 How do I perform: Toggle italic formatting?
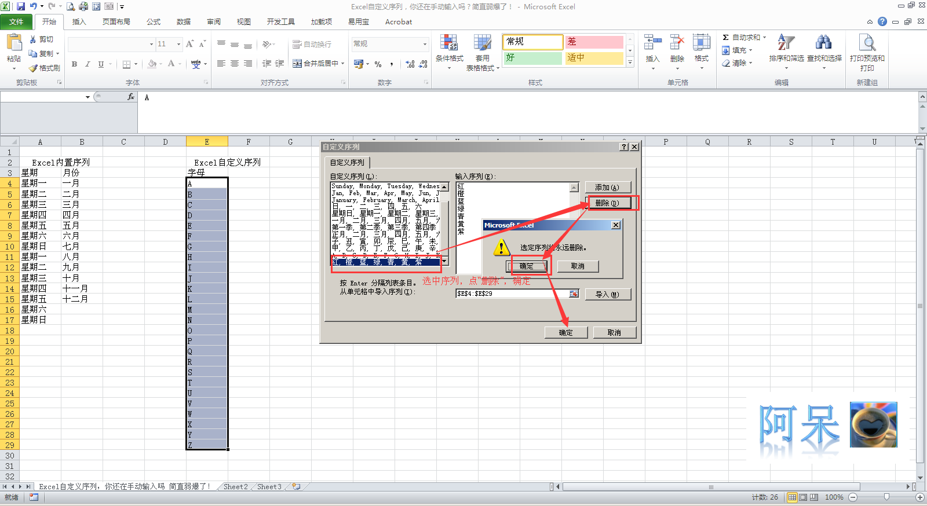(x=87, y=64)
